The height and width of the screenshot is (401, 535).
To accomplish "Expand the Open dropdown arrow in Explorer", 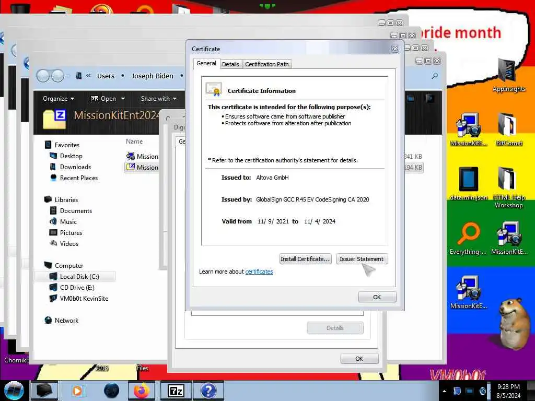I will (x=123, y=99).
